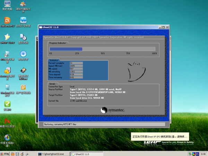Screen dimensions: 208x156
Task: Open the colorful display tray icon
Action: [x=194, y=154]
